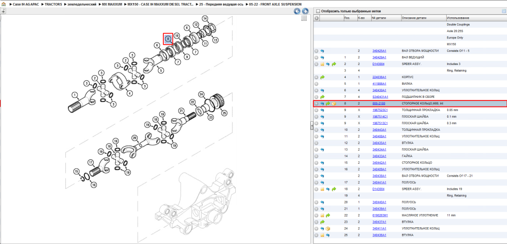Screen dimensions: 507x244
Task: Enable 'Отобразить только выбранные метки' checkbox
Action: (x=318, y=11)
